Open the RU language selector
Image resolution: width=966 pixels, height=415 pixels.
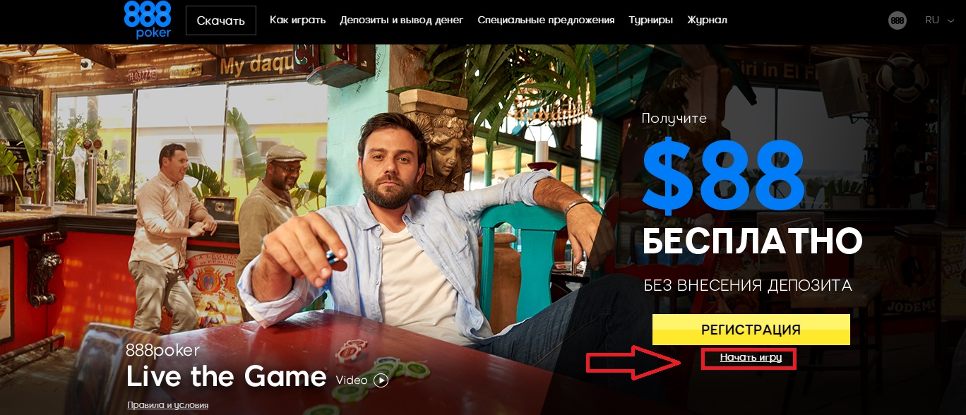click(x=932, y=20)
